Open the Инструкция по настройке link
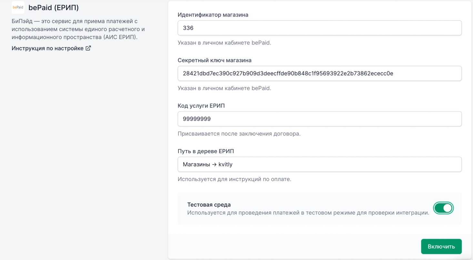 point(48,48)
